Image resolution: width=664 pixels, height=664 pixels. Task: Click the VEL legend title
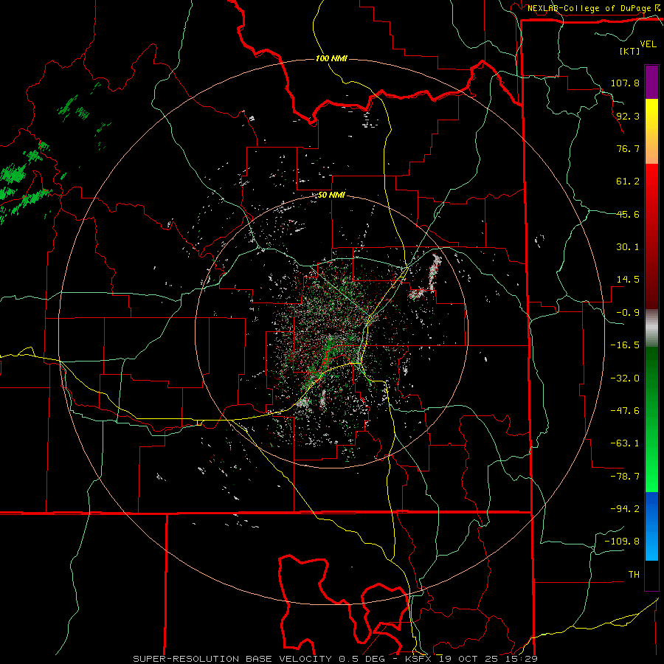(x=648, y=44)
